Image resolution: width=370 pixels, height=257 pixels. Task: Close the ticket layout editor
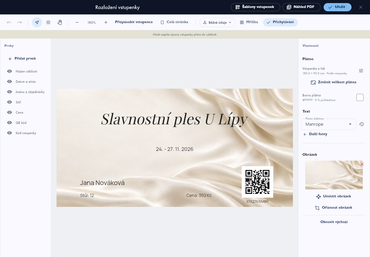(361, 7)
